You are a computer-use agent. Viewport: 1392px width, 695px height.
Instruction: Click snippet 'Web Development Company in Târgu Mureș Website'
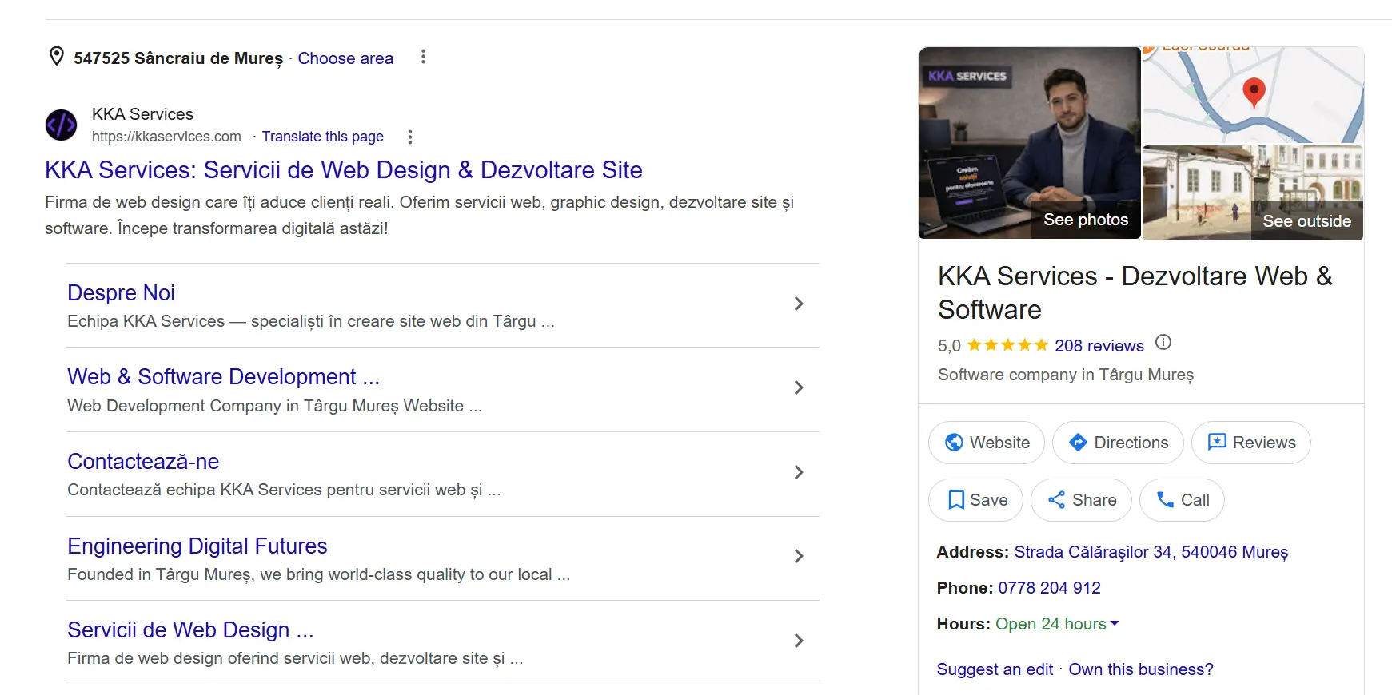click(x=274, y=406)
